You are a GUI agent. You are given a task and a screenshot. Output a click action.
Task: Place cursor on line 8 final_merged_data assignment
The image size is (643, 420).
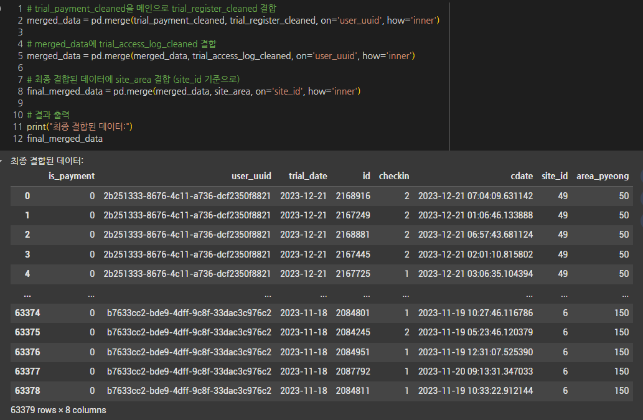(x=194, y=91)
